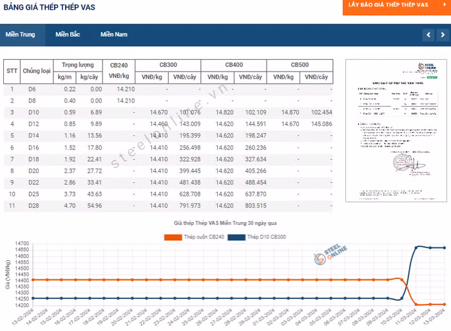Click the CB300 column header
This screenshot has width=451, height=331.
click(x=168, y=65)
